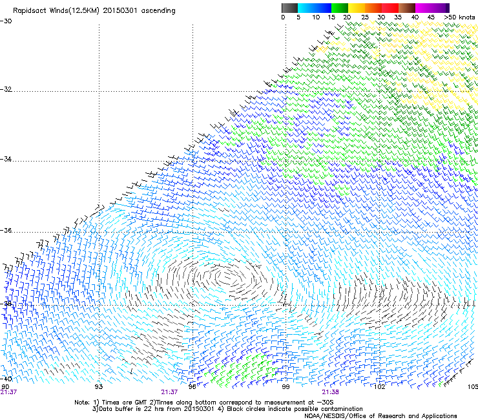Click the Rapidscat Winds title text

(94, 11)
